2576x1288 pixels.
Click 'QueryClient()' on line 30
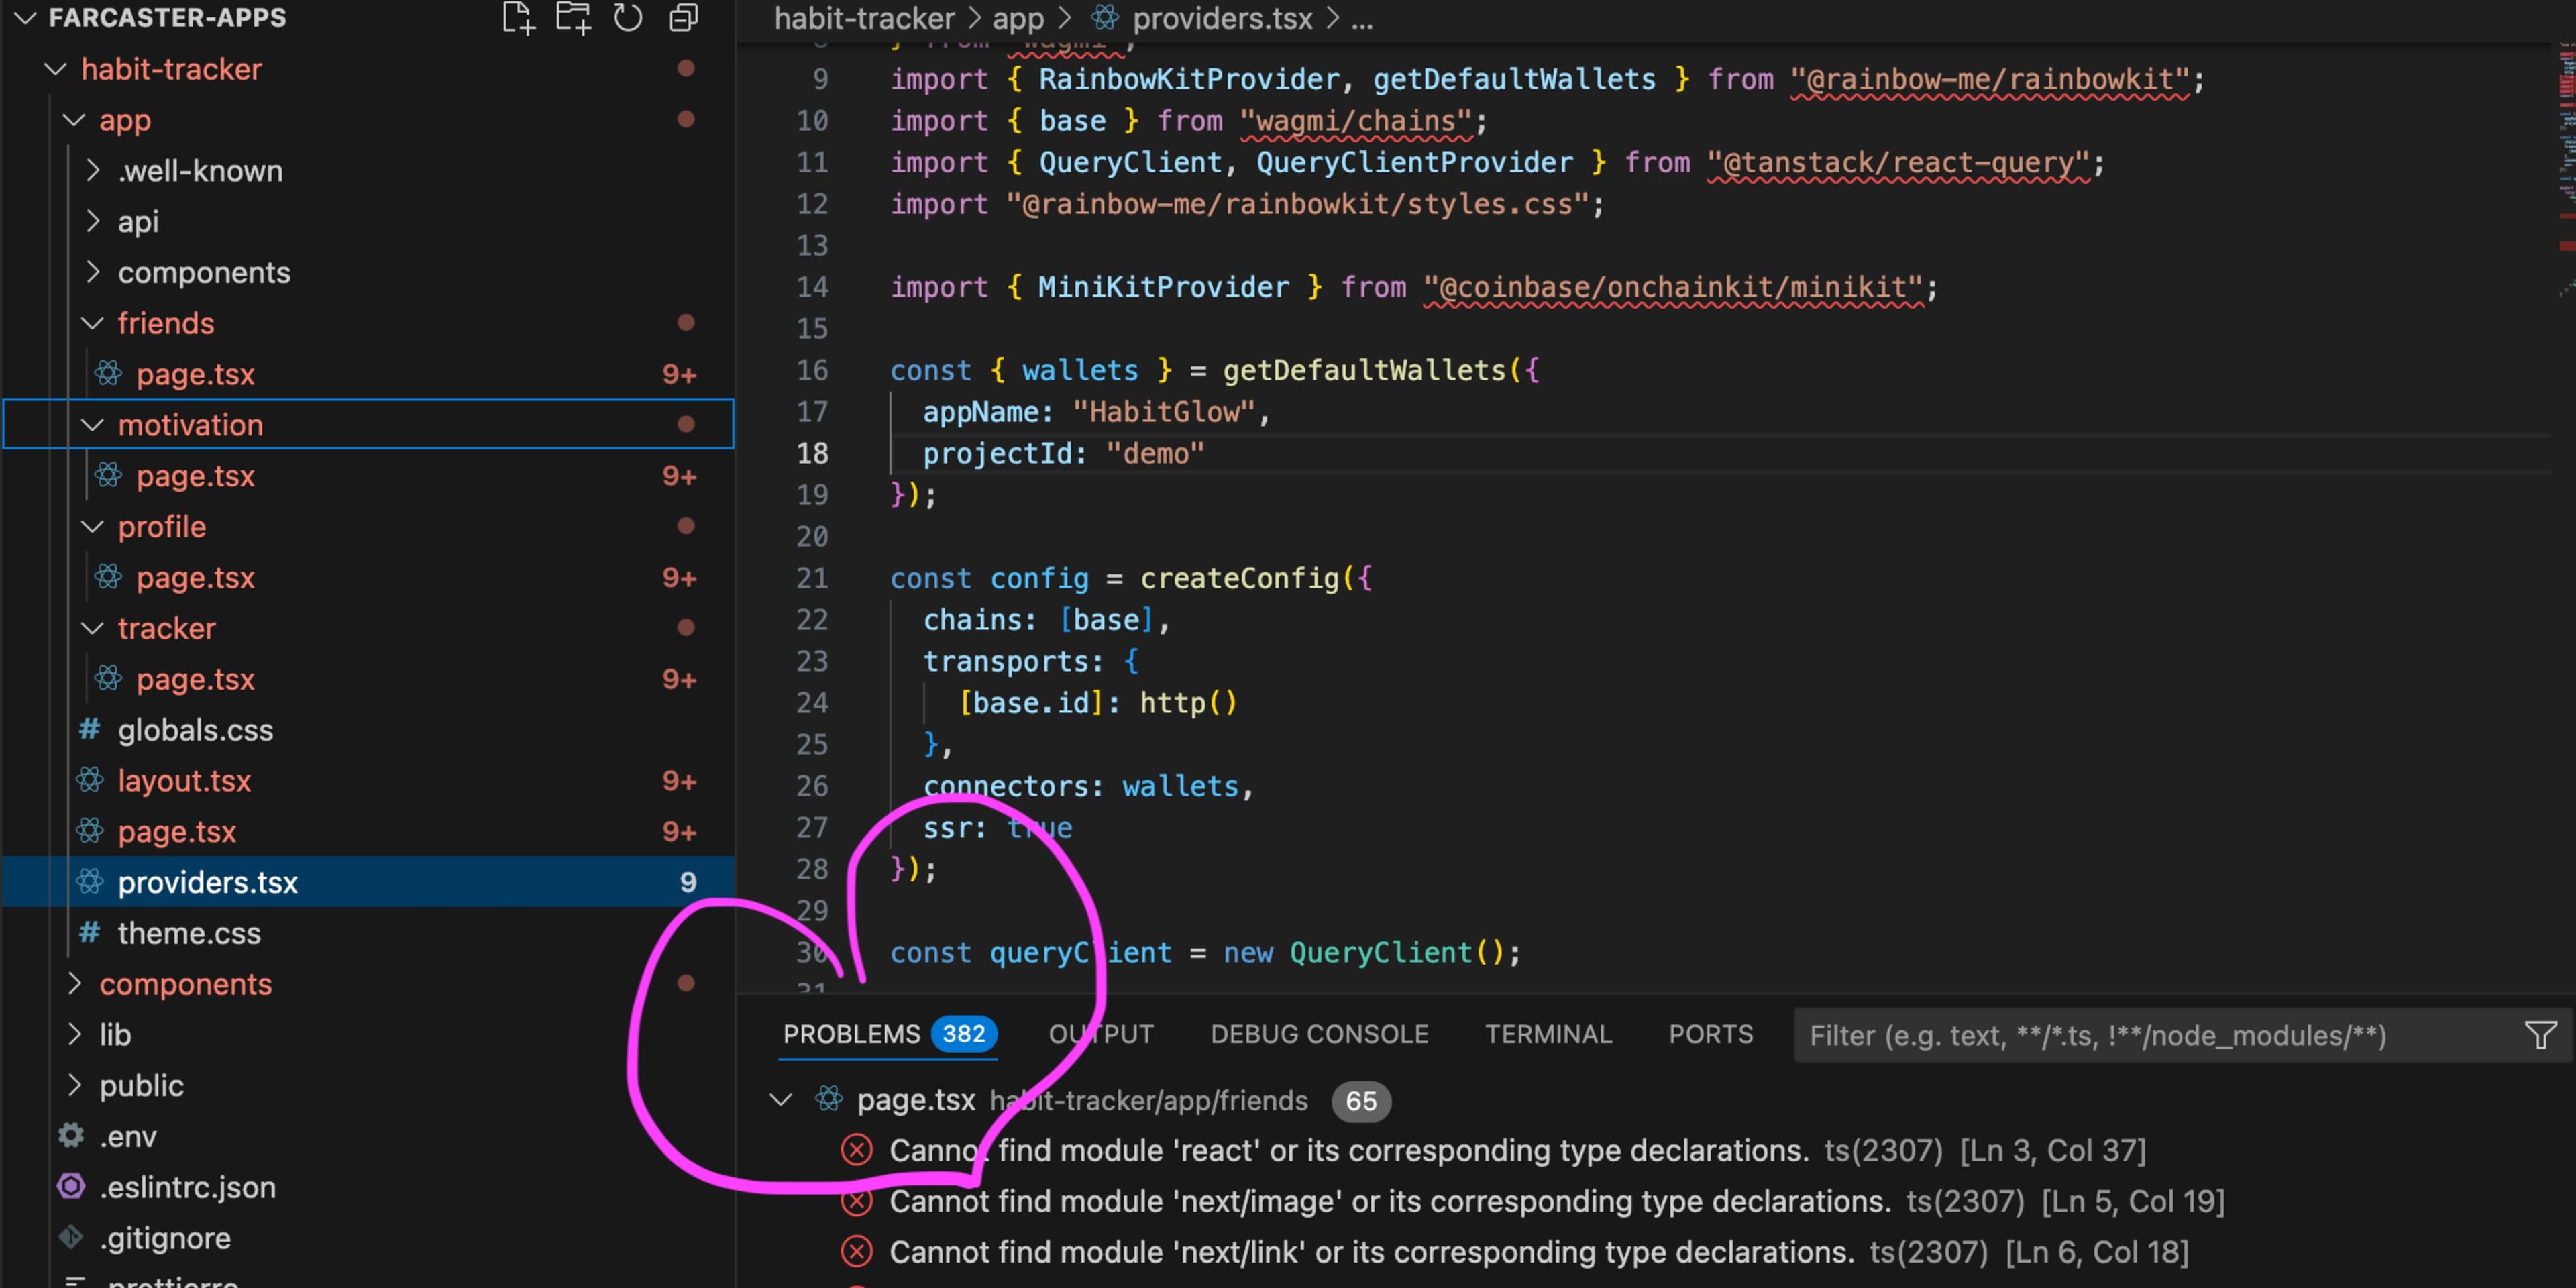coord(1396,952)
